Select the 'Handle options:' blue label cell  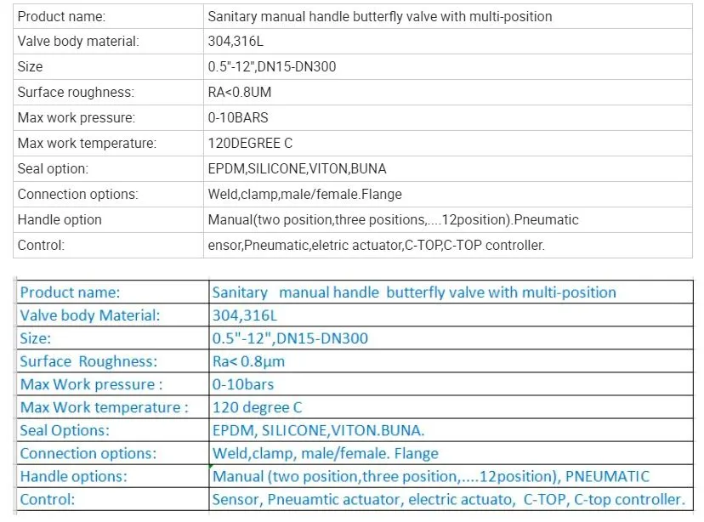(x=113, y=476)
